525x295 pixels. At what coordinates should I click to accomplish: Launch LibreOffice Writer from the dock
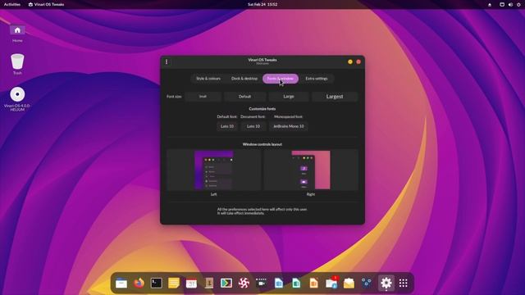pyautogui.click(x=279, y=284)
